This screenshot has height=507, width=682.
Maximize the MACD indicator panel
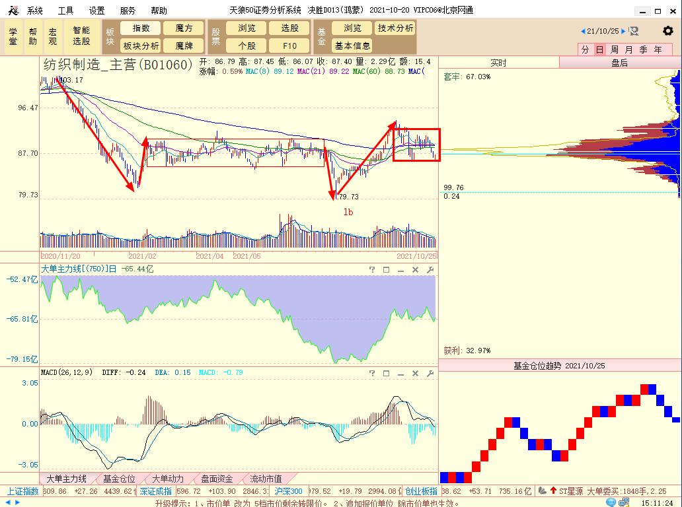386,373
